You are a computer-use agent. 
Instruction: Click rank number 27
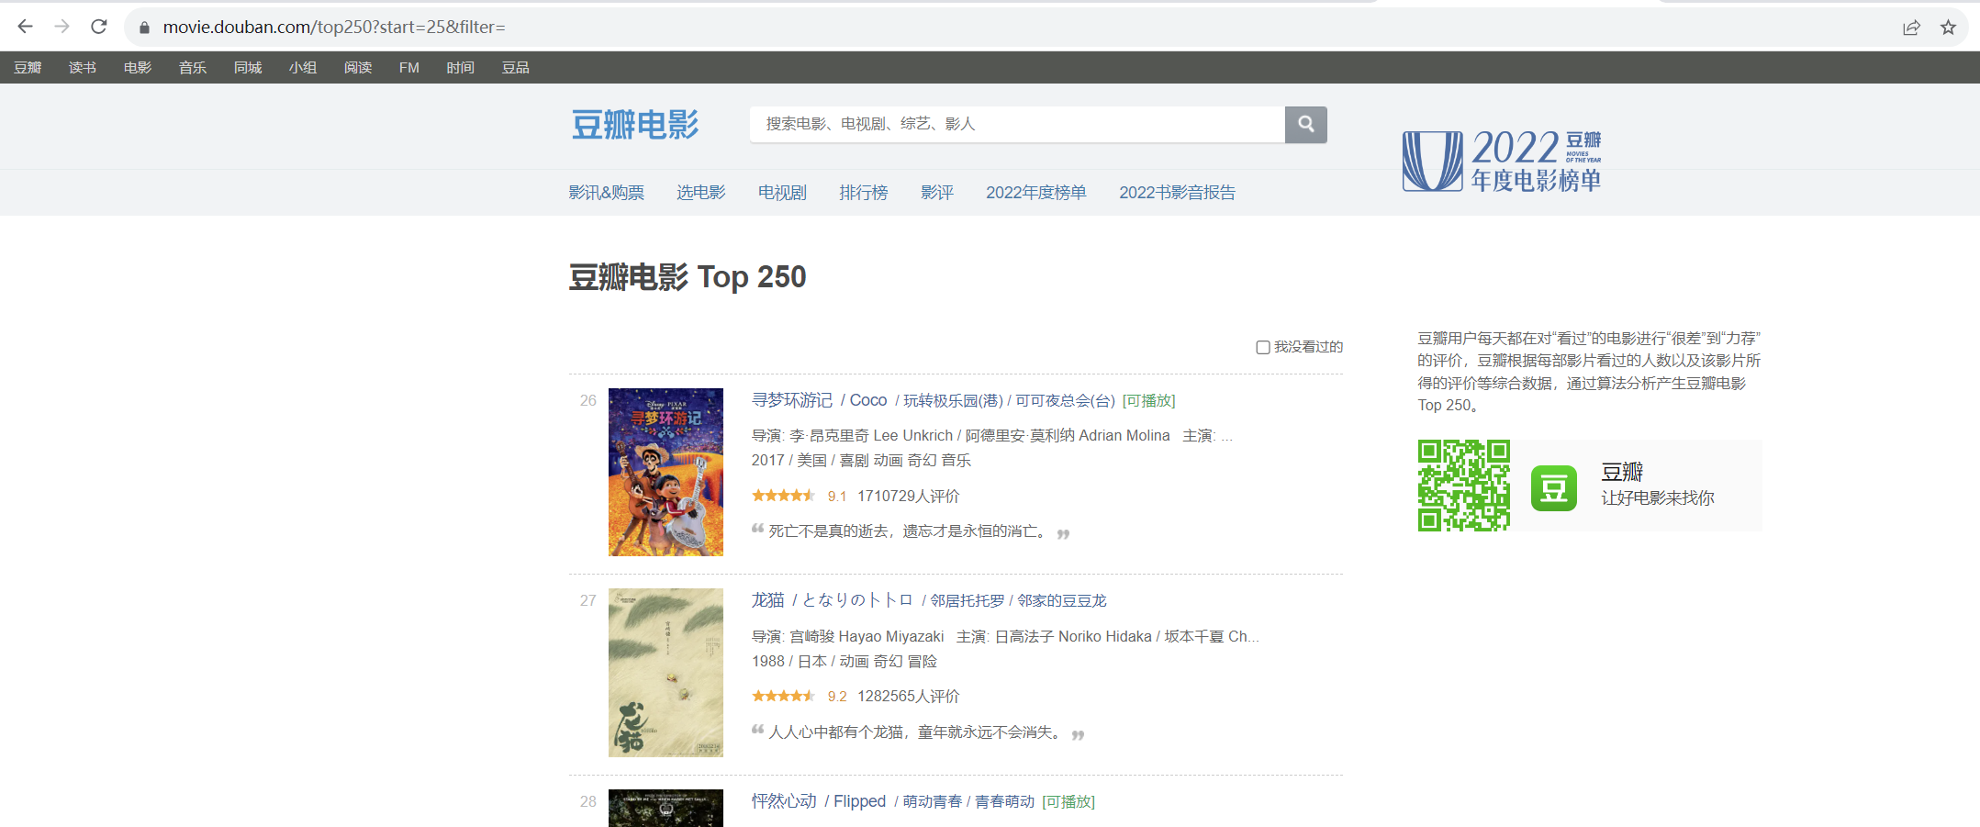[587, 600]
